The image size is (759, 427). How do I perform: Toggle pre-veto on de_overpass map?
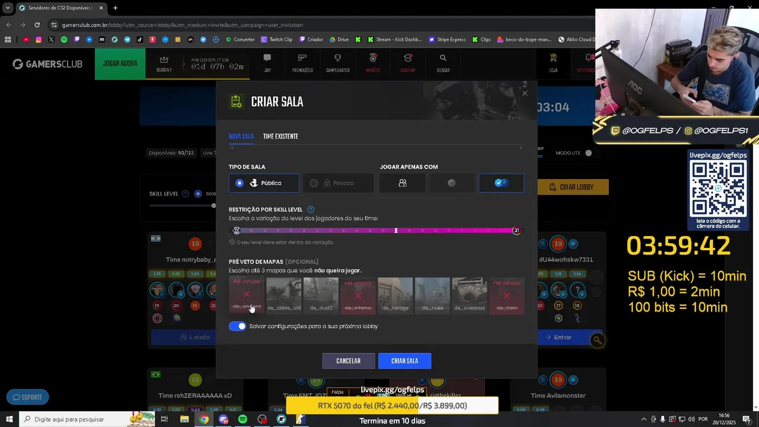[470, 295]
